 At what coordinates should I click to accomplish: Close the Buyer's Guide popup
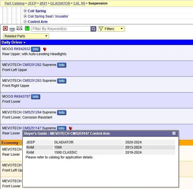point(174,133)
